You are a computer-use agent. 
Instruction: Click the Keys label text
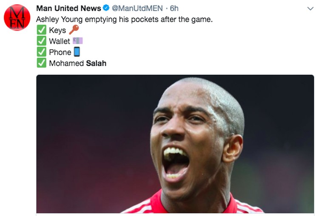(57, 31)
